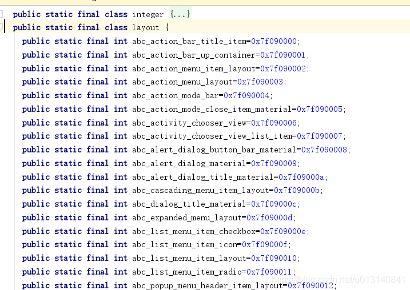Click field abc_list_menu_item_checkbox
The image size is (410, 290).
194,231
